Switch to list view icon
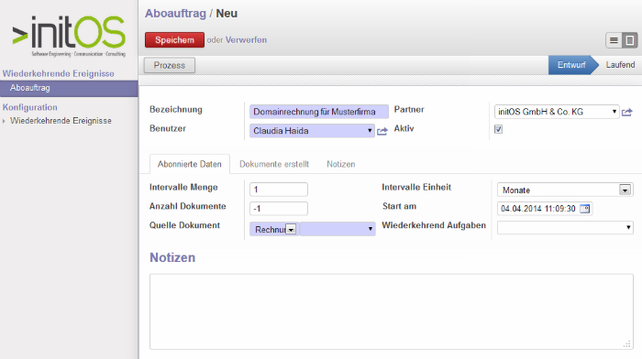The width and height of the screenshot is (642, 359). coord(614,40)
